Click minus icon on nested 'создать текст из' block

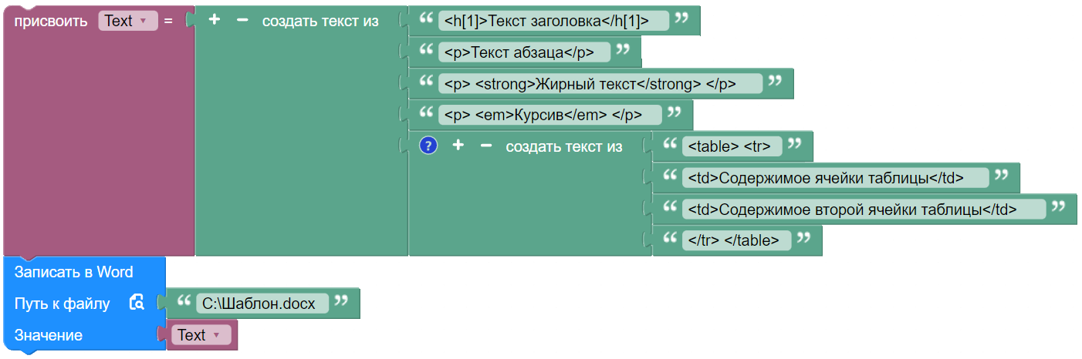(x=486, y=146)
